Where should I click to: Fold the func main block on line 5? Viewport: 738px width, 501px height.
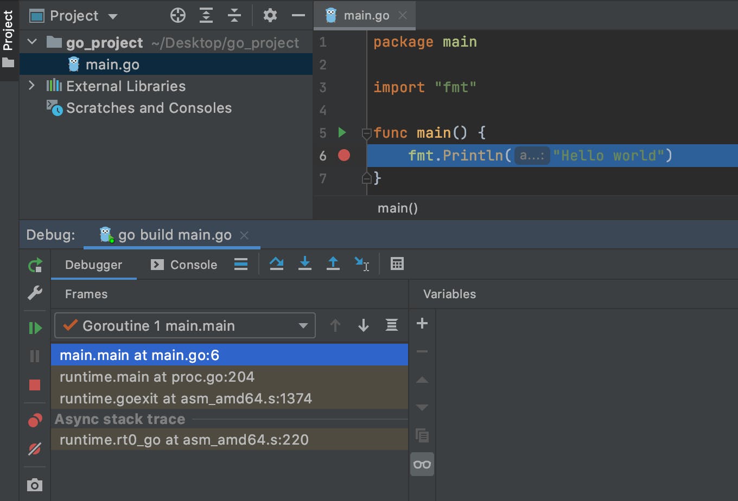(x=366, y=133)
